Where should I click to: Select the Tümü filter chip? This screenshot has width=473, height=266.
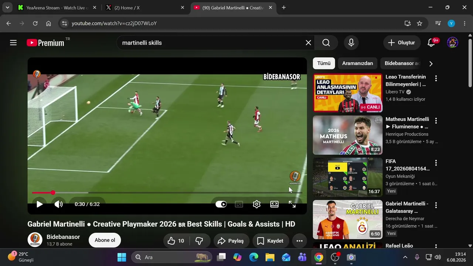click(x=324, y=63)
